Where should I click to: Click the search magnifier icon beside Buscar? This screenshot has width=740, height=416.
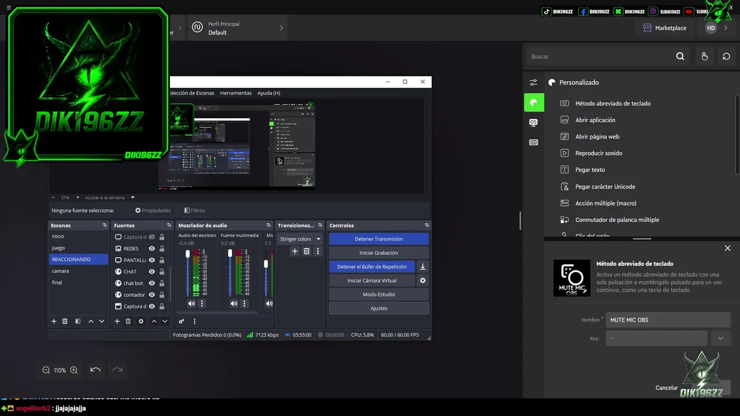pos(680,56)
